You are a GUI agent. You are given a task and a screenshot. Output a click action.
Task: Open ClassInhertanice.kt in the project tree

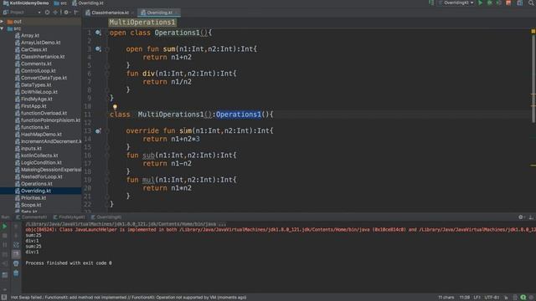43,57
